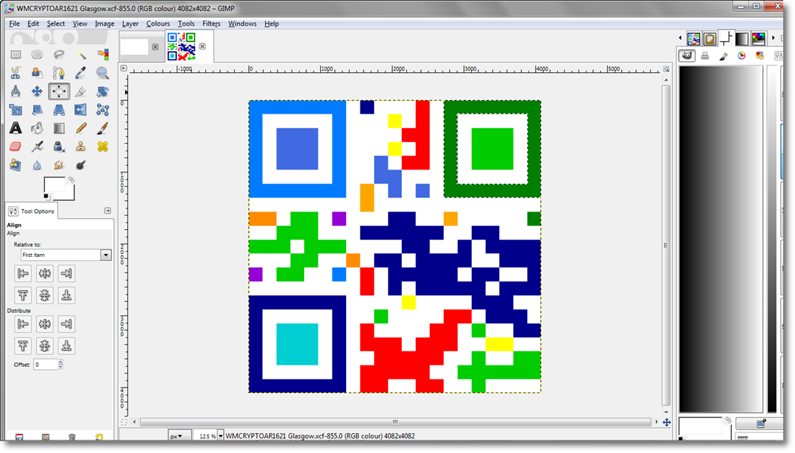Click the active Align tool

tap(59, 91)
